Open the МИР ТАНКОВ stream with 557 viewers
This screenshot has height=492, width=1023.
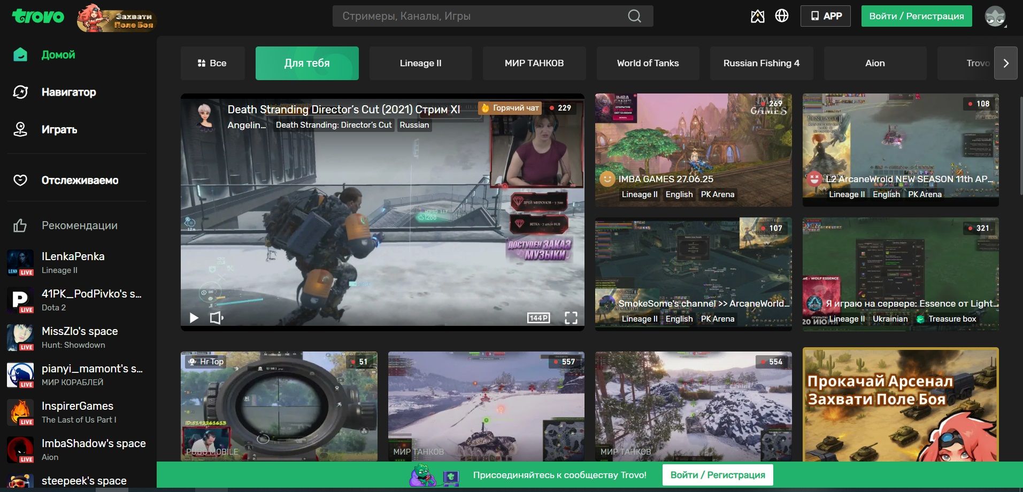(x=486, y=406)
